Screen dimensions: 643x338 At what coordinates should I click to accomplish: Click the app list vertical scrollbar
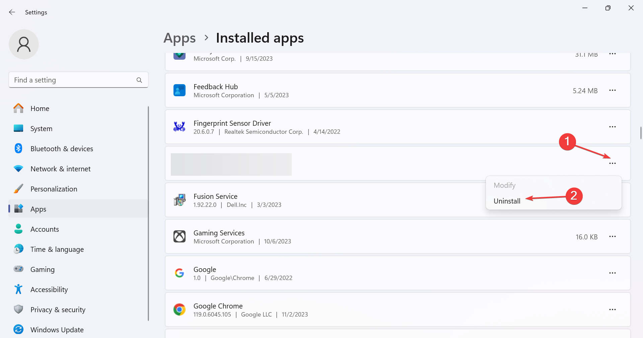tap(641, 133)
